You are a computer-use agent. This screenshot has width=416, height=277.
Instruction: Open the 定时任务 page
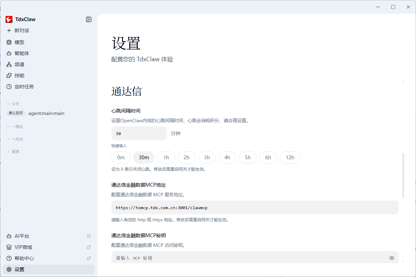49,87
